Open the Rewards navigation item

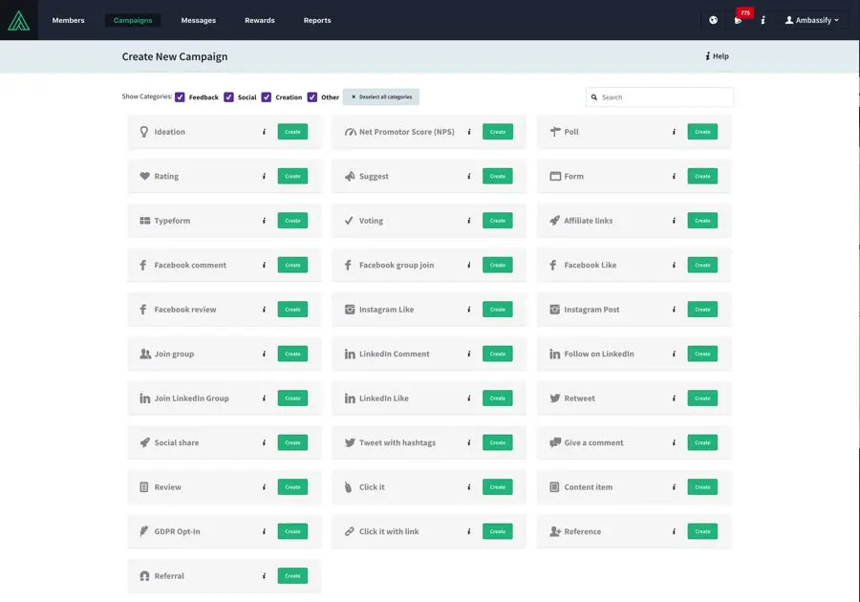259,20
